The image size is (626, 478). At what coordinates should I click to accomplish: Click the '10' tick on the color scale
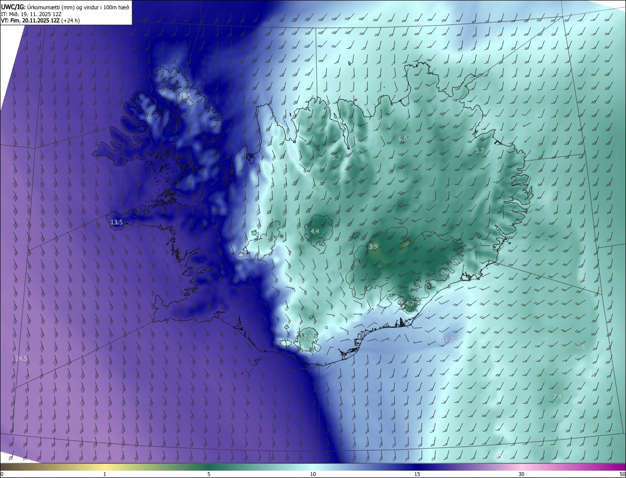[313, 474]
